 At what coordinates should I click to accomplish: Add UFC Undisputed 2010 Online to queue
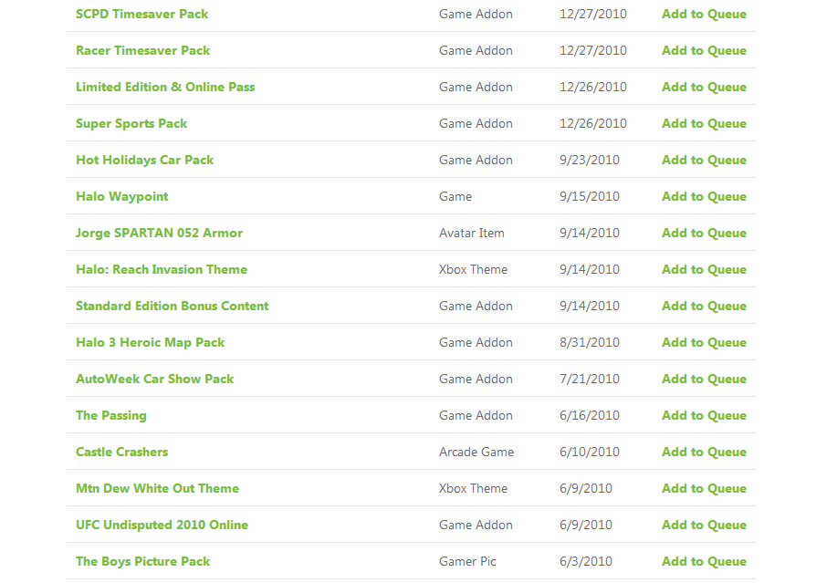(704, 525)
